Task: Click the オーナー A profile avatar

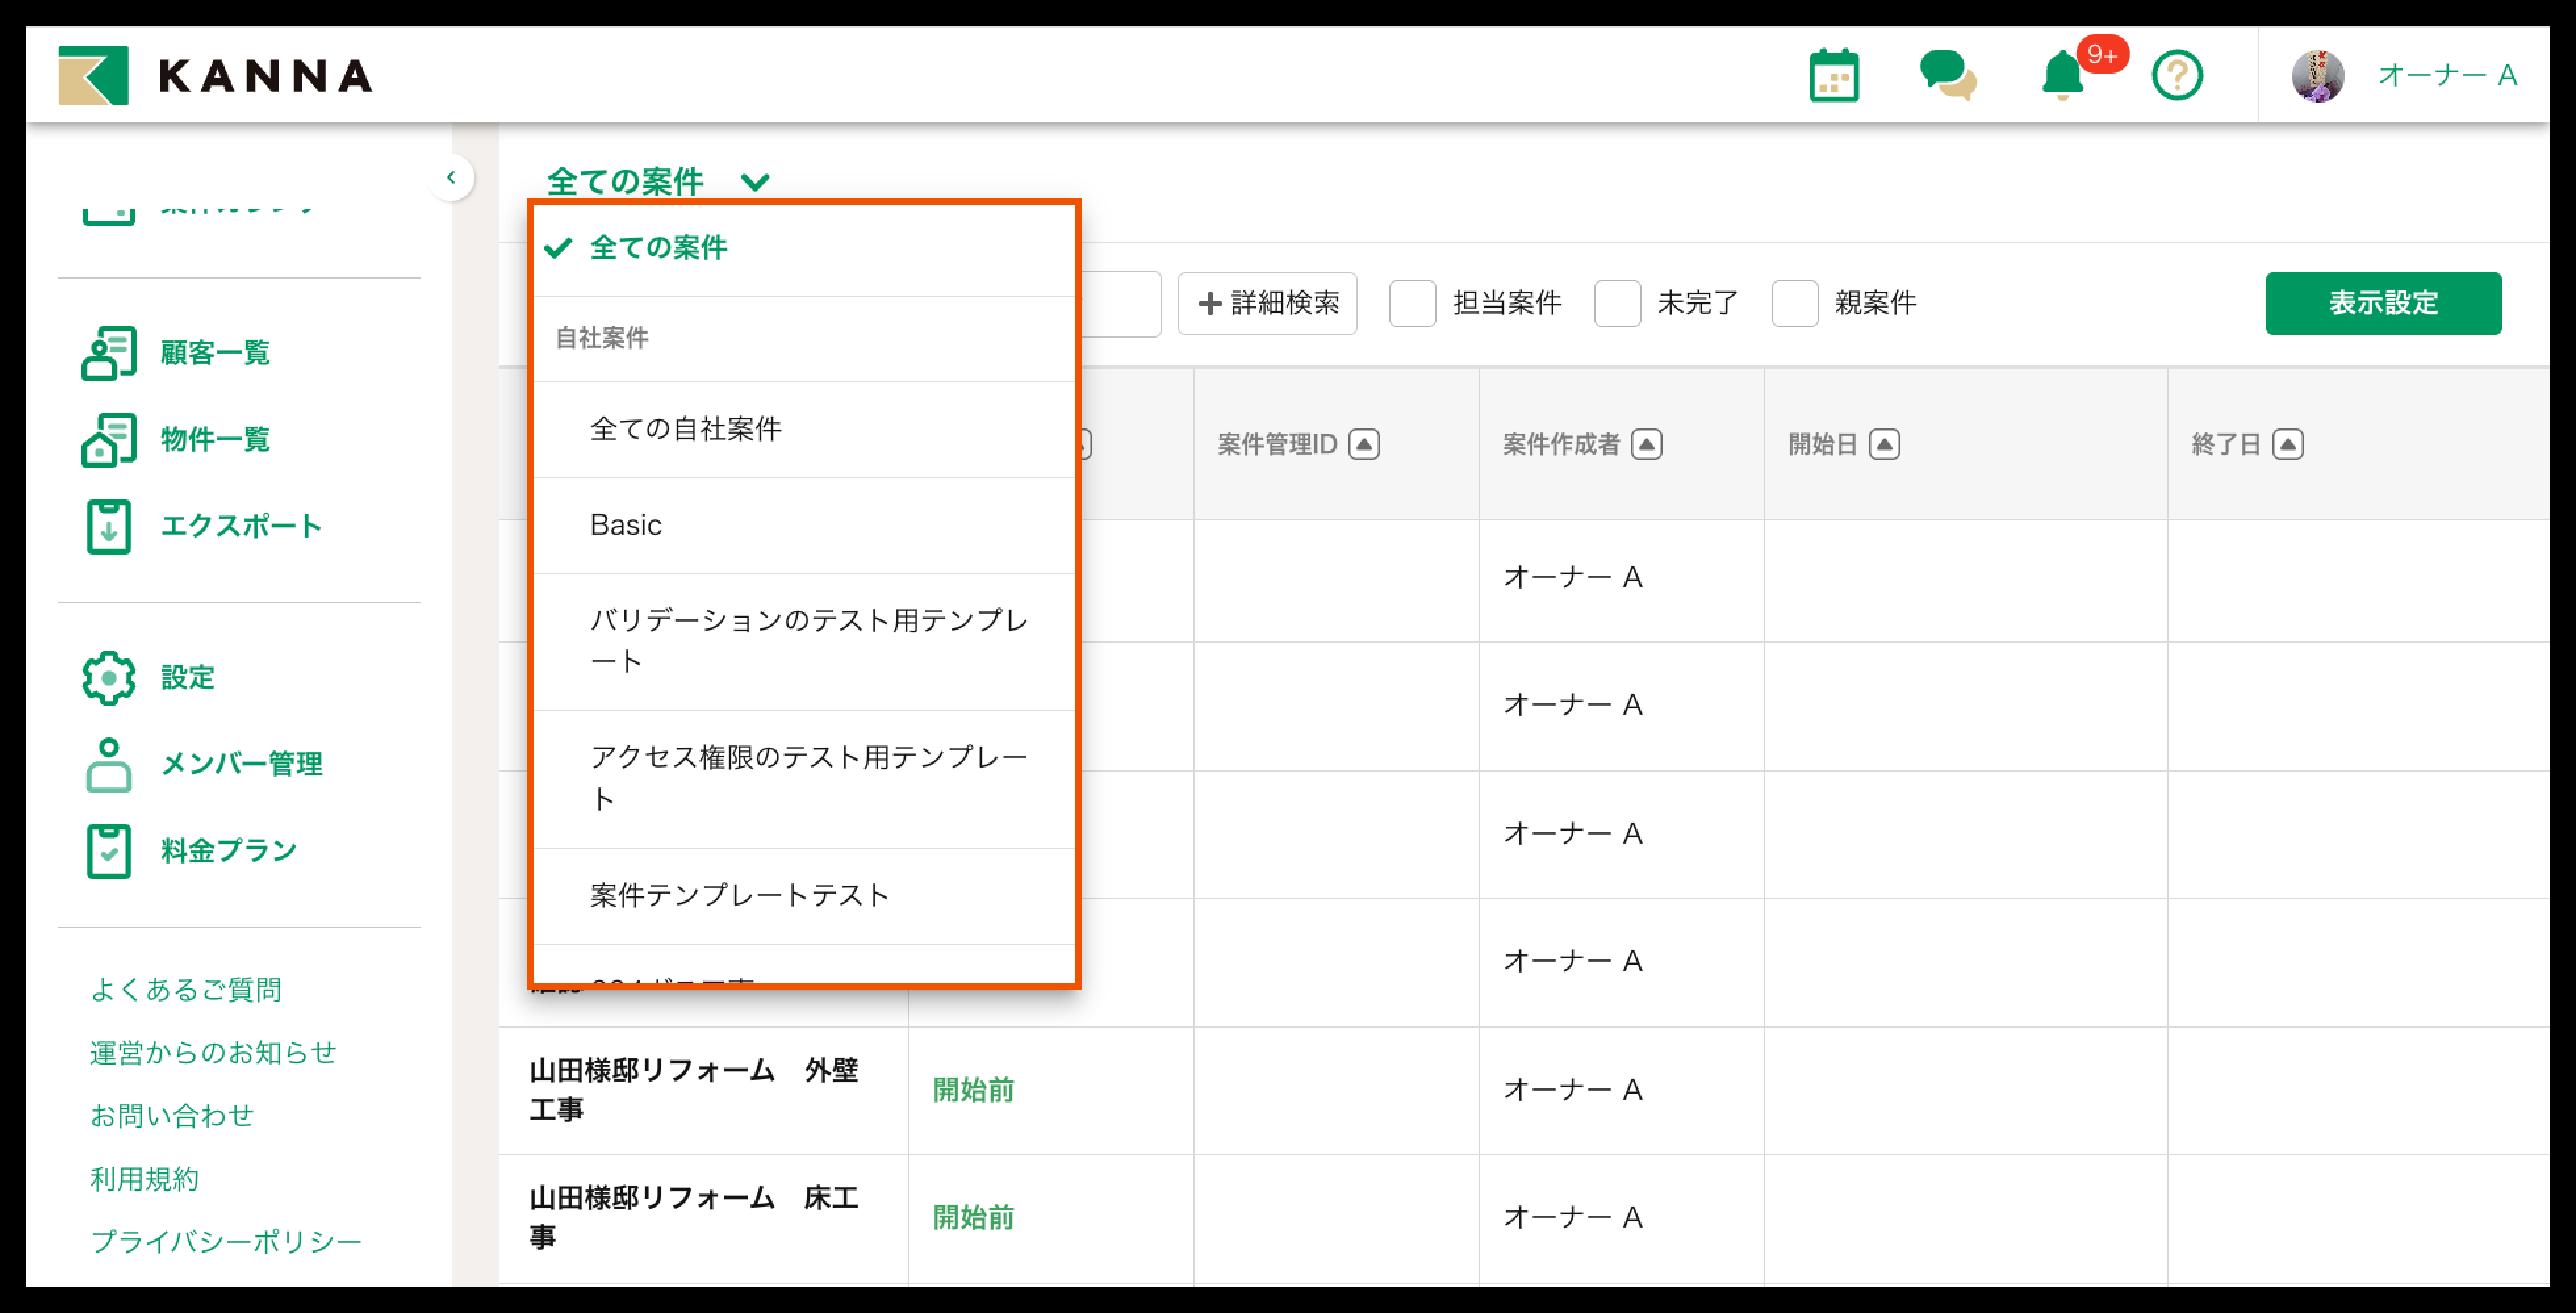Action: click(2317, 76)
